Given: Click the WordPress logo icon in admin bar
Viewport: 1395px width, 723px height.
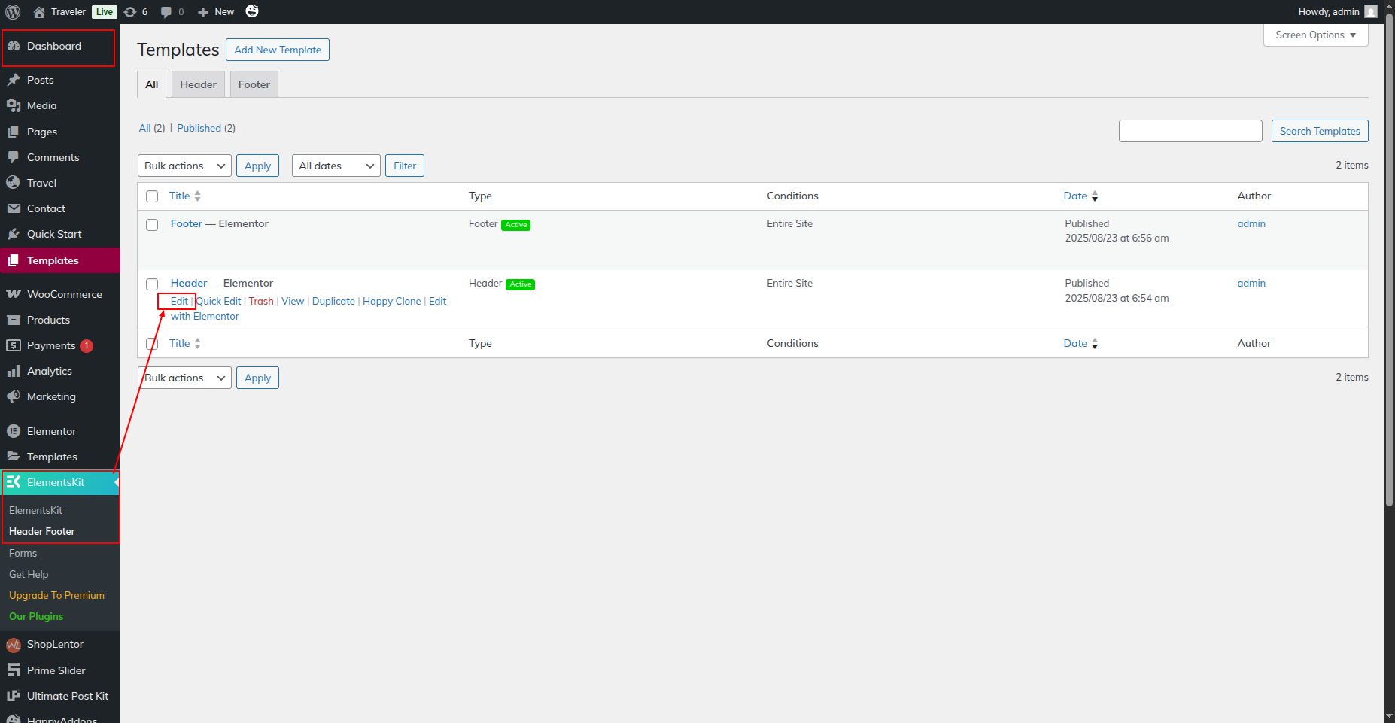Looking at the screenshot, I should pyautogui.click(x=13, y=11).
